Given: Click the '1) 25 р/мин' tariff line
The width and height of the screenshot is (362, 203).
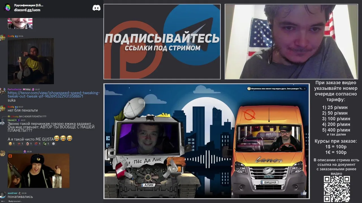Looking at the screenshot, I should (x=335, y=107).
